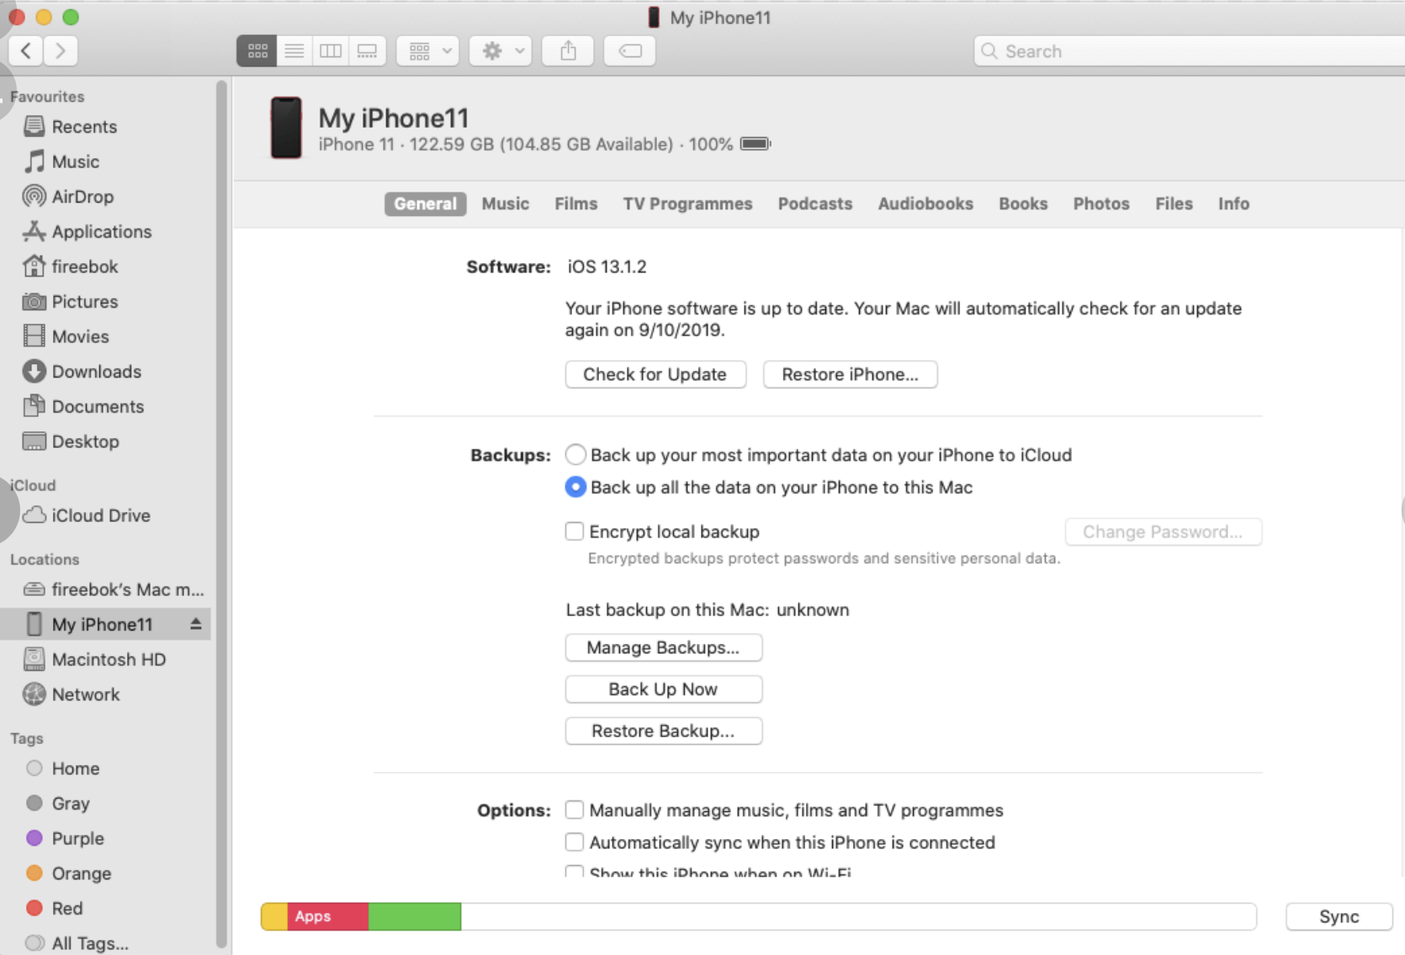This screenshot has width=1405, height=955.
Task: Switch to icon grid view
Action: [257, 51]
